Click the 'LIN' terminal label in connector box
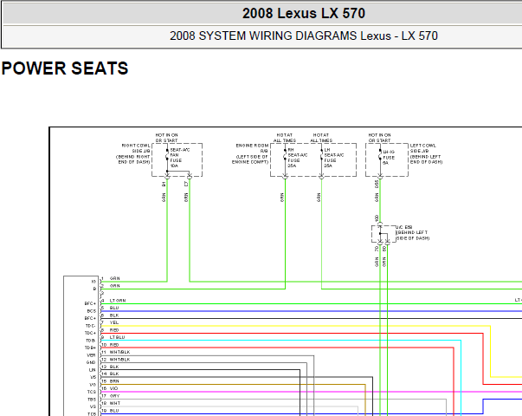The image size is (522, 416). click(93, 370)
